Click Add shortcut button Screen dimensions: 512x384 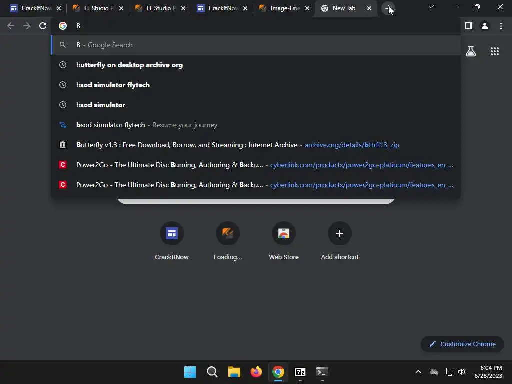click(x=340, y=241)
